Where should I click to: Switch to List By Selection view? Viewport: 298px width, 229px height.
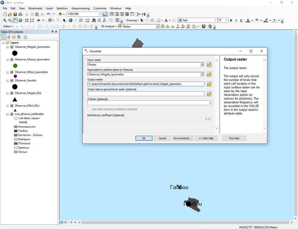19,37
